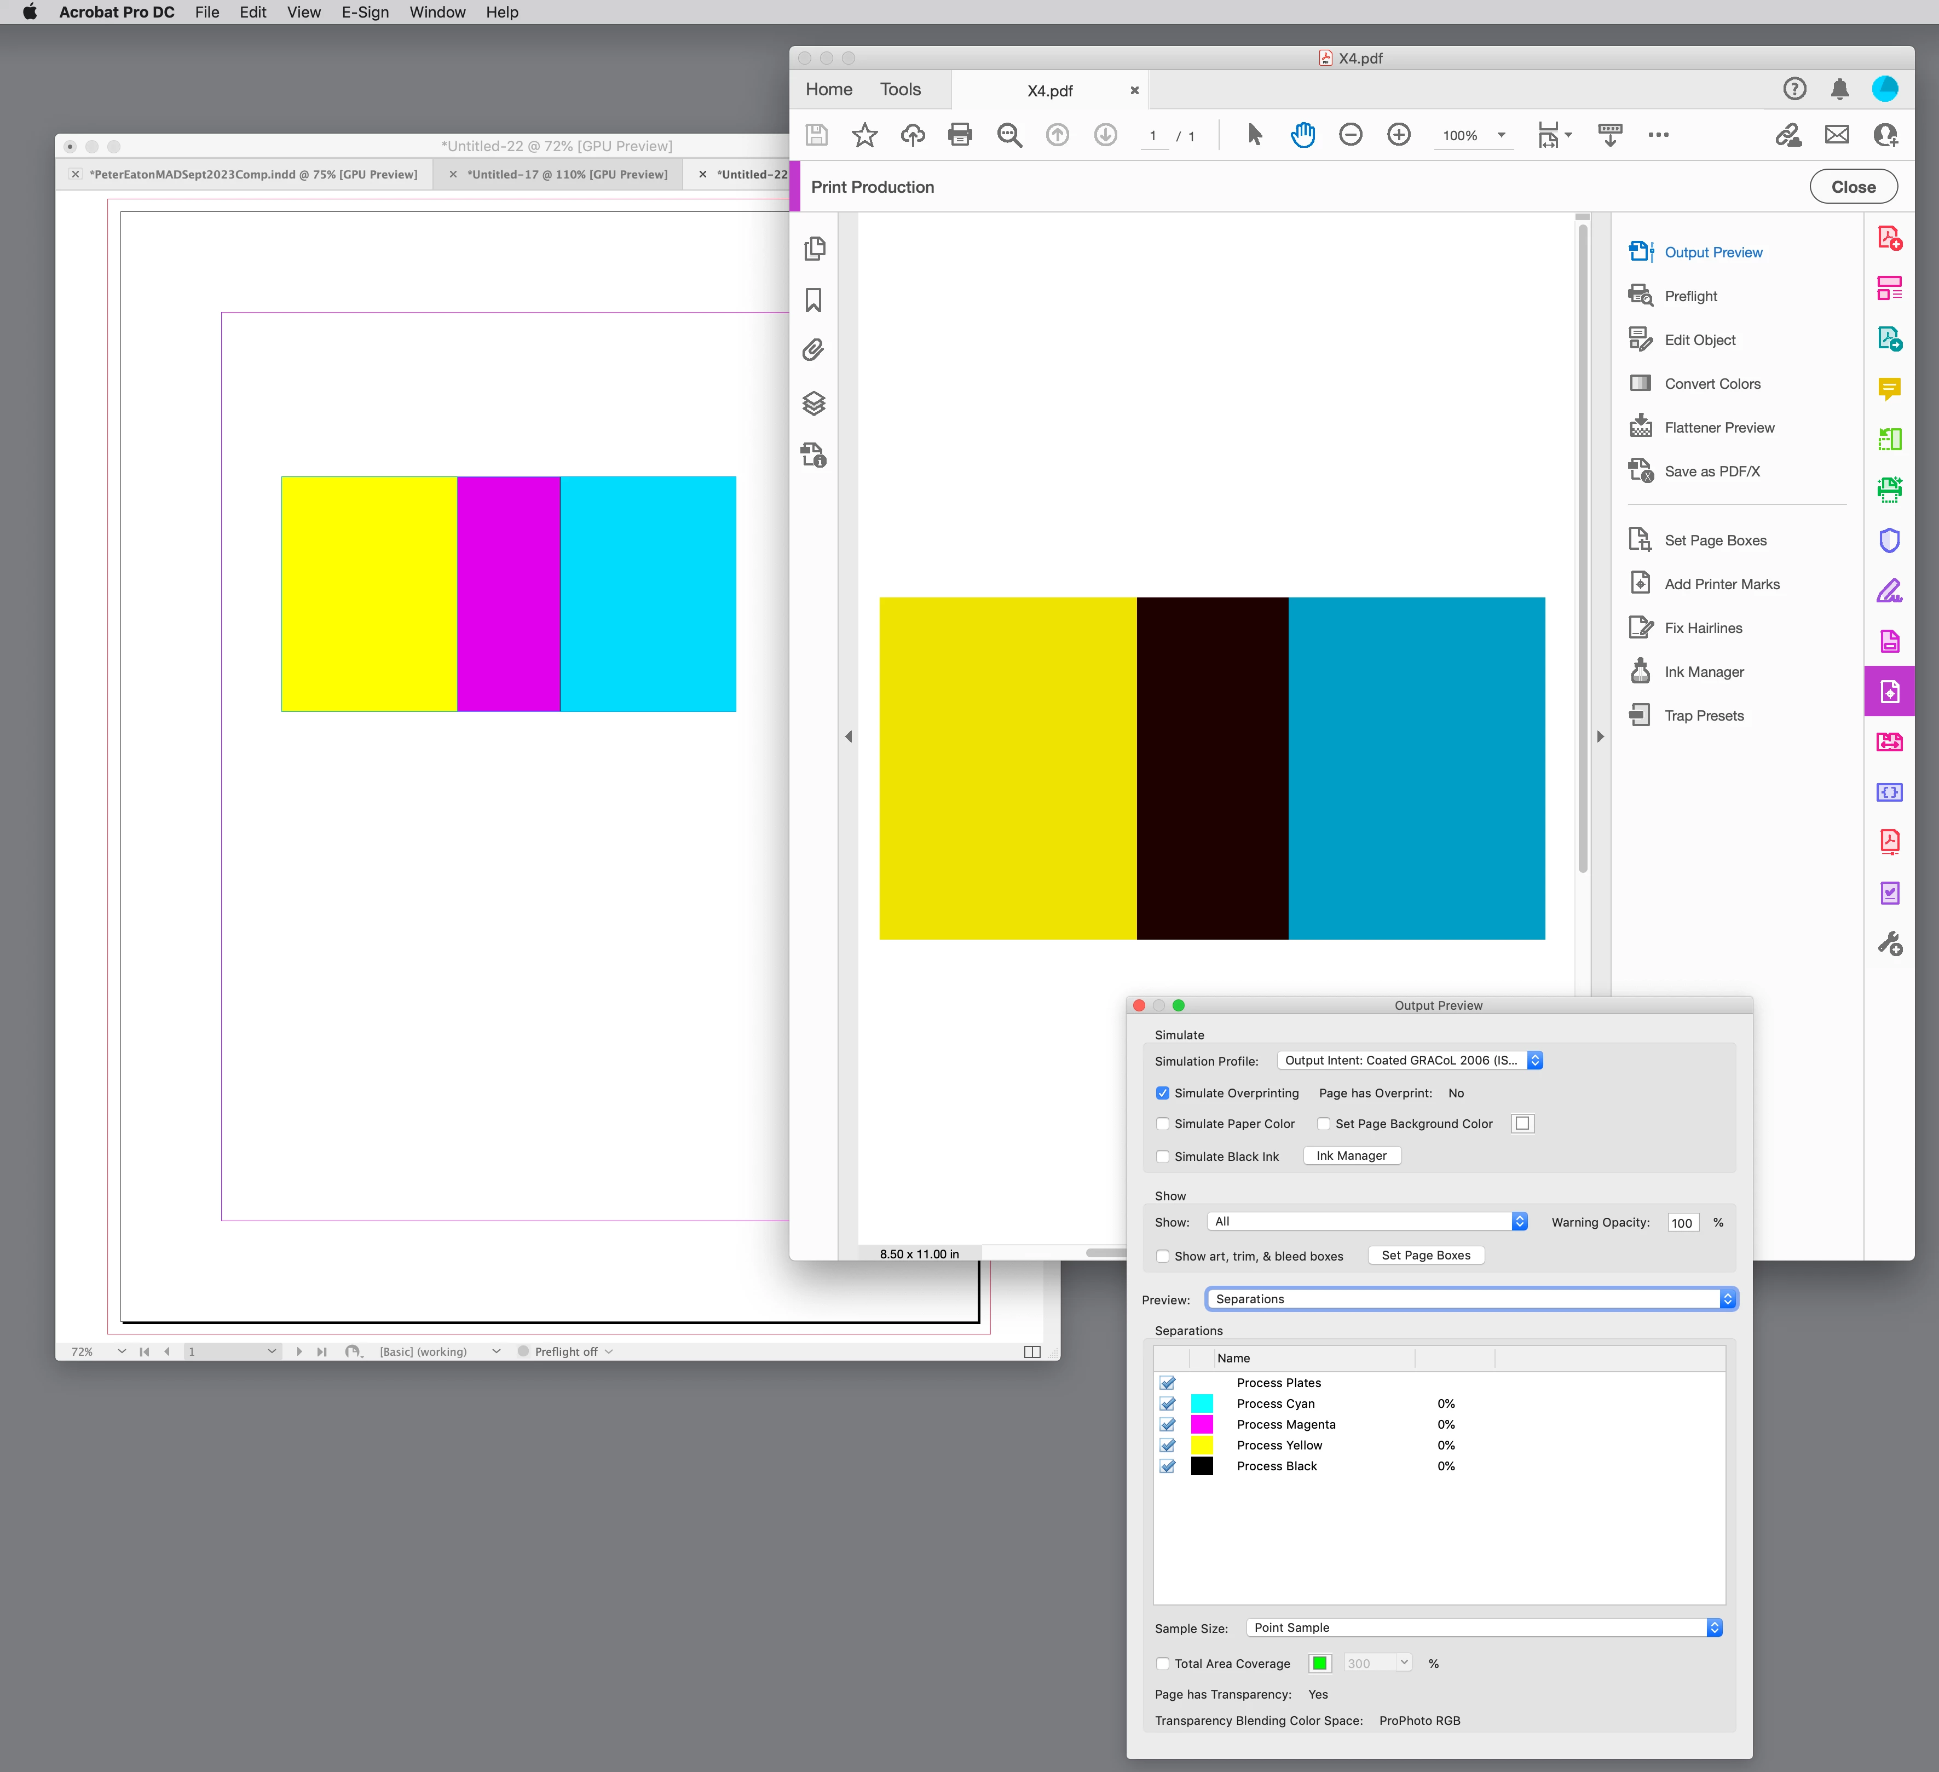Toggle the Process Magenta separation checkbox
The height and width of the screenshot is (1772, 1939).
[1168, 1425]
